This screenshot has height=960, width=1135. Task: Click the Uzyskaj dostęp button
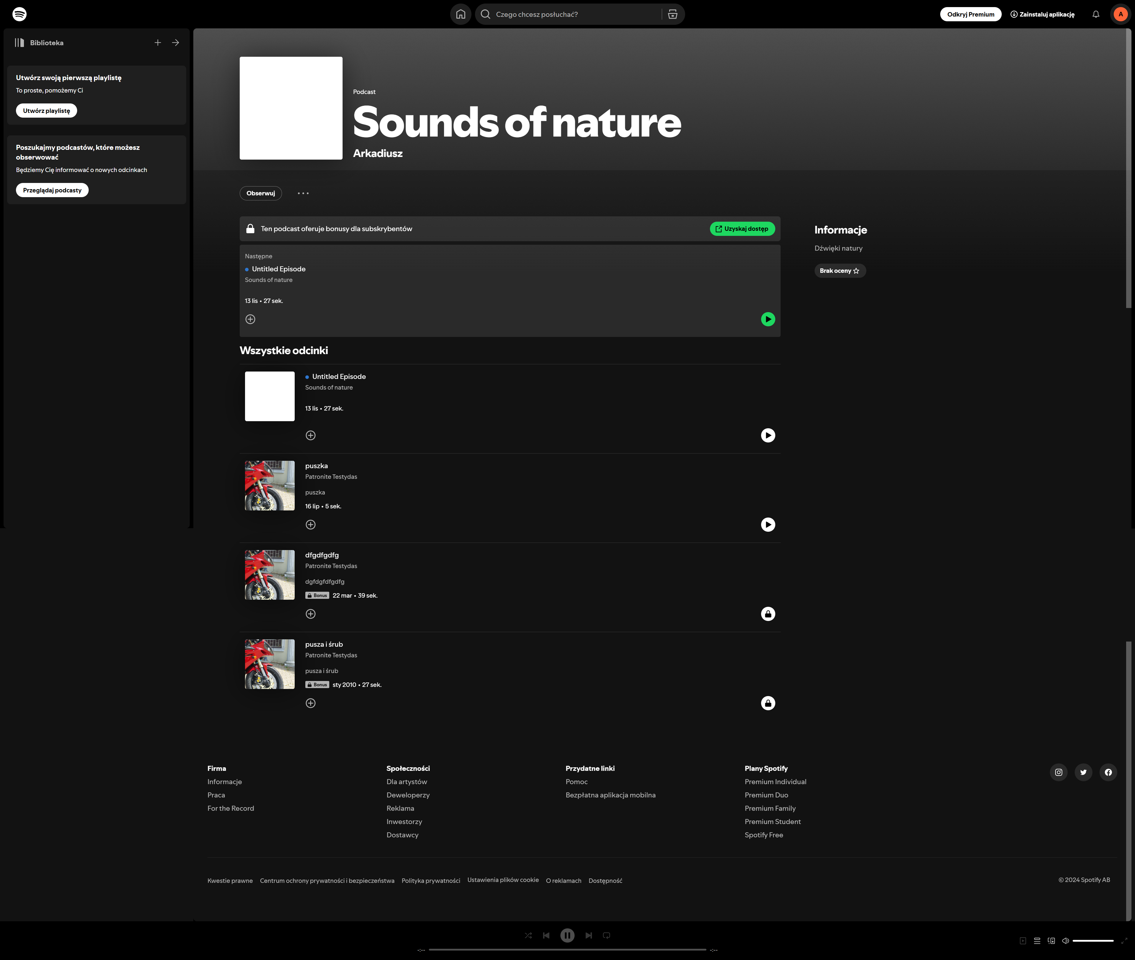(742, 228)
